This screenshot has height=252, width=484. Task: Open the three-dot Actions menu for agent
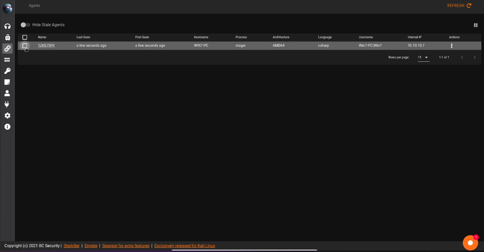pos(452,46)
